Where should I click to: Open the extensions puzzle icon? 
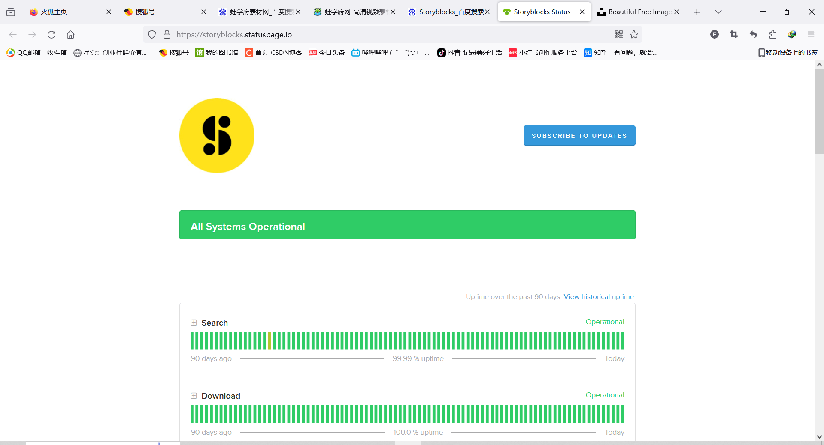pos(772,35)
